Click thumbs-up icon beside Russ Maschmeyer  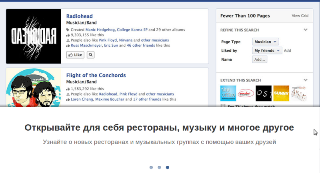pyautogui.click(x=68, y=46)
